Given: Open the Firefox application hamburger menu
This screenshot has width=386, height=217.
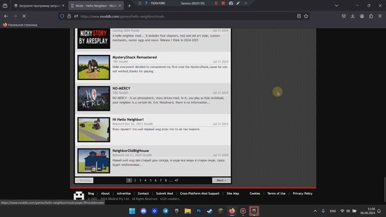Looking at the screenshot, I should click(x=380, y=16).
